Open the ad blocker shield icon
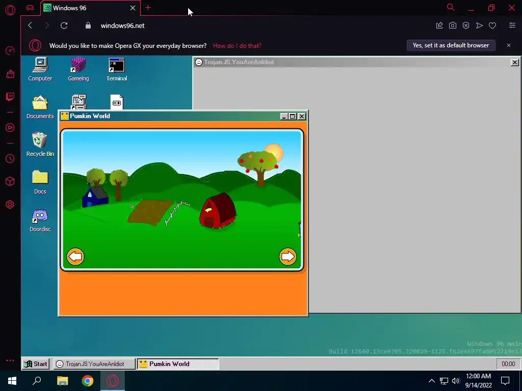This screenshot has width=522, height=391. 466,25
